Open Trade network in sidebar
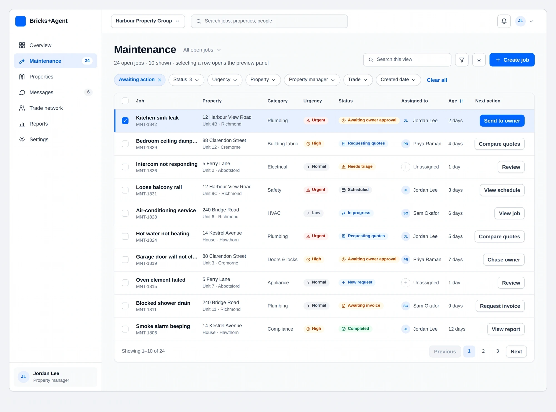 point(55,108)
